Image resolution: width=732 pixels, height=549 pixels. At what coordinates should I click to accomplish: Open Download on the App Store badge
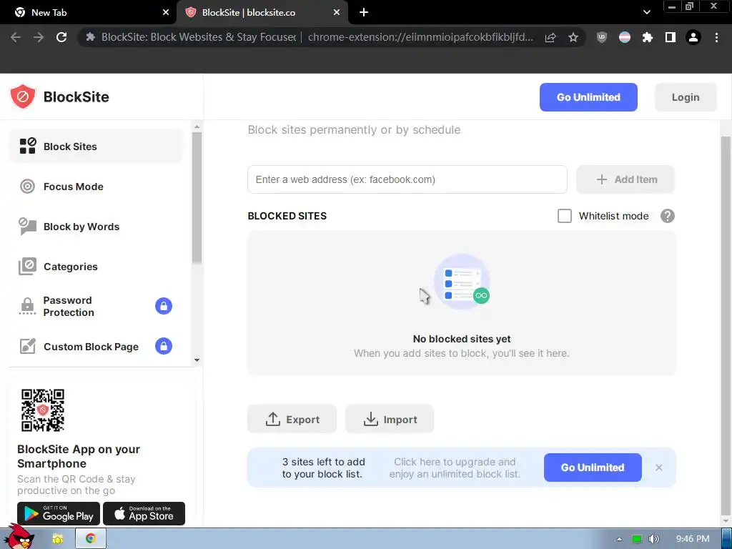pos(144,513)
